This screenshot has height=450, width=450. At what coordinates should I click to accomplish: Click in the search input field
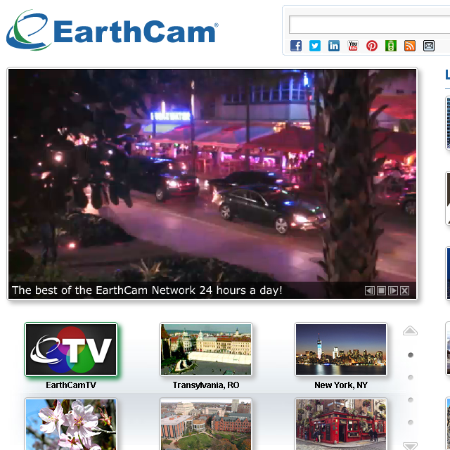(369, 25)
